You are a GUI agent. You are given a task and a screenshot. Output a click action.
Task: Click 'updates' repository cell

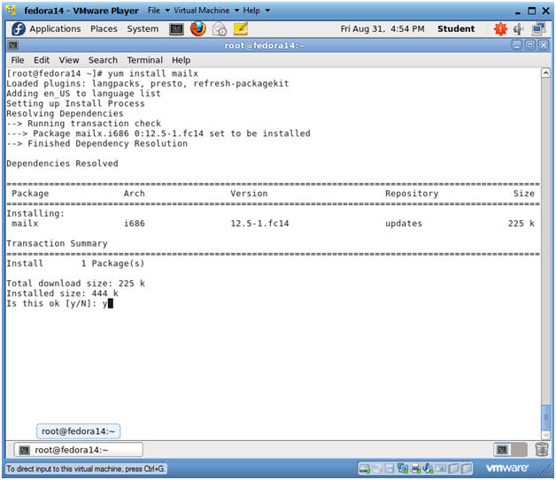[x=404, y=224]
